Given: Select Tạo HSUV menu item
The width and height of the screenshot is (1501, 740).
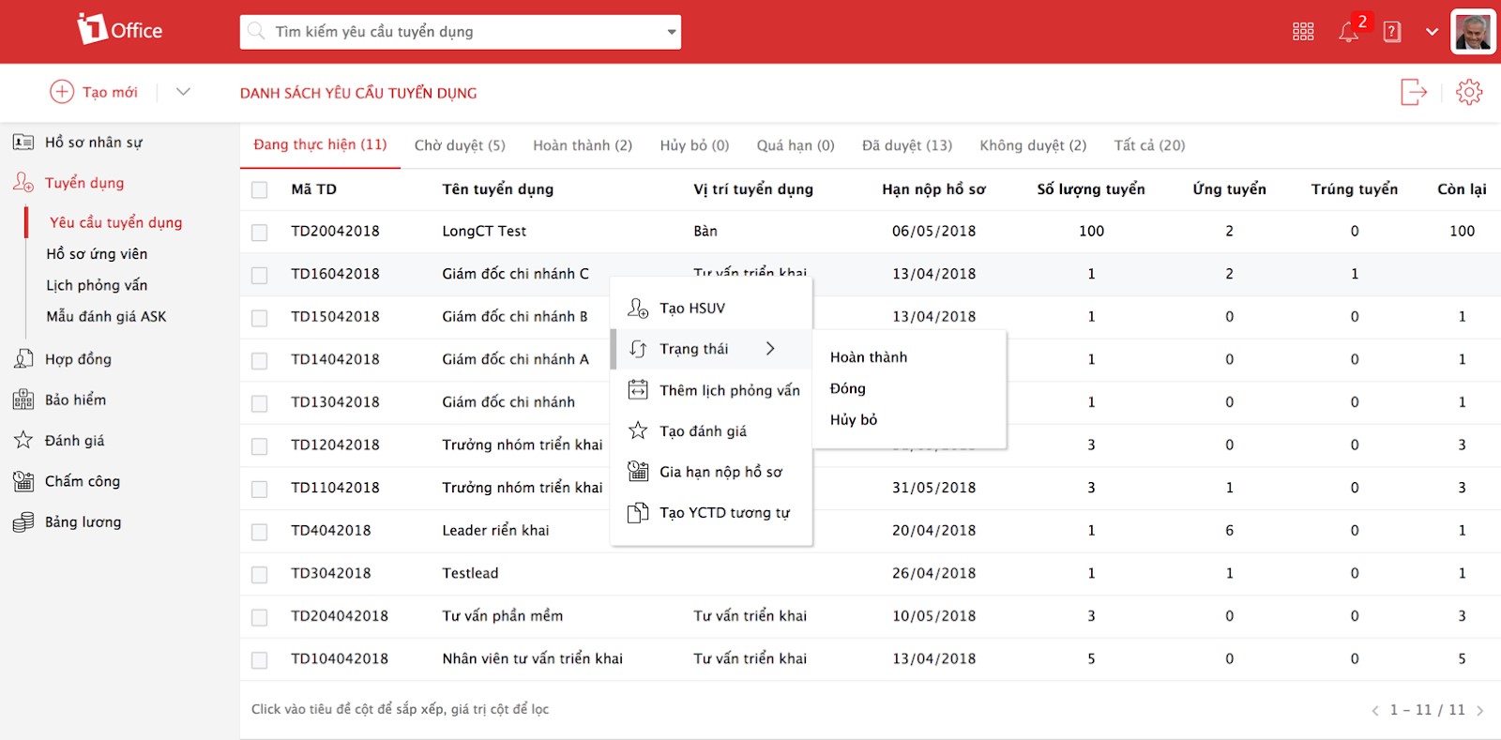Looking at the screenshot, I should pos(711,308).
